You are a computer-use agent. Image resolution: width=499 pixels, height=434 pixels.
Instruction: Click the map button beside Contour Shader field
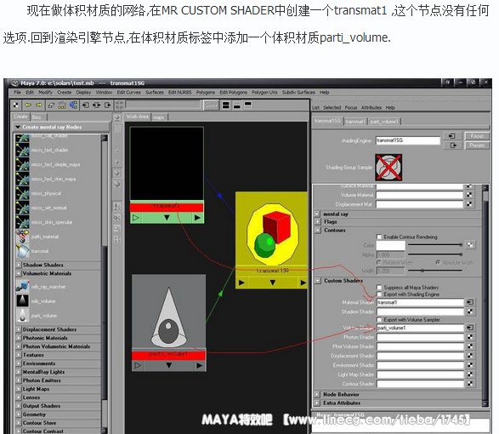click(x=470, y=384)
